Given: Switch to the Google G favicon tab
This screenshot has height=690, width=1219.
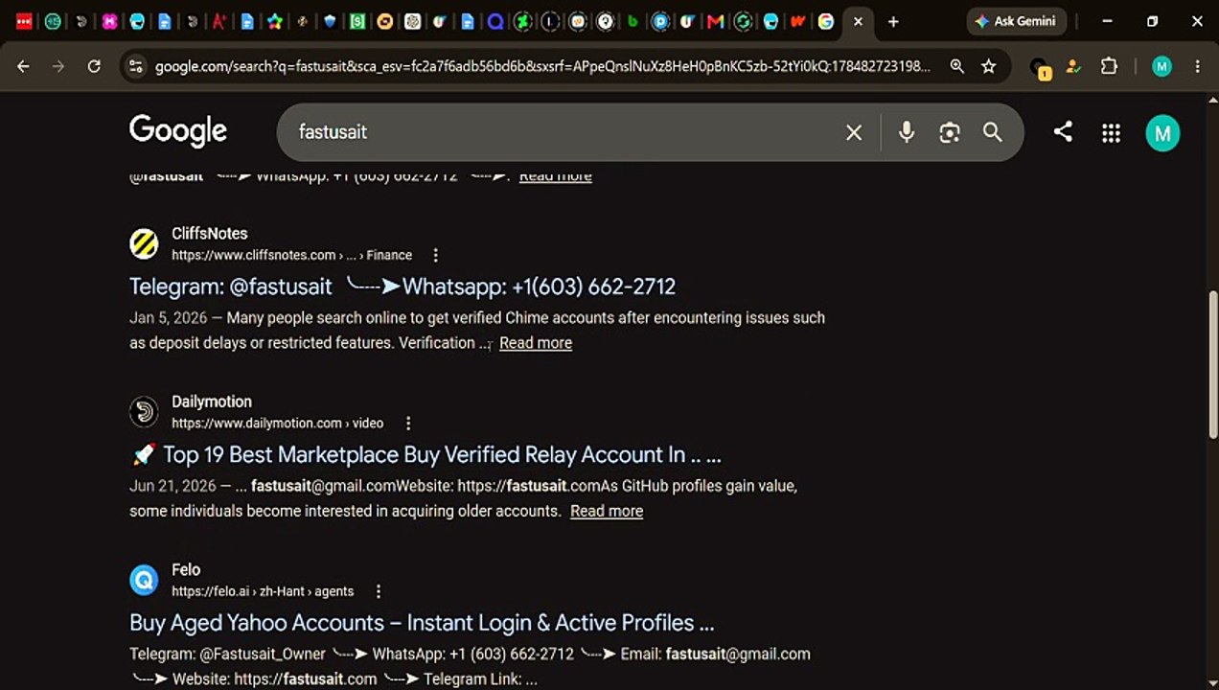Looking at the screenshot, I should 825,21.
